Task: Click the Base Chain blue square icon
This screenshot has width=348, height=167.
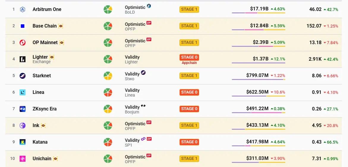Action: [x=23, y=26]
